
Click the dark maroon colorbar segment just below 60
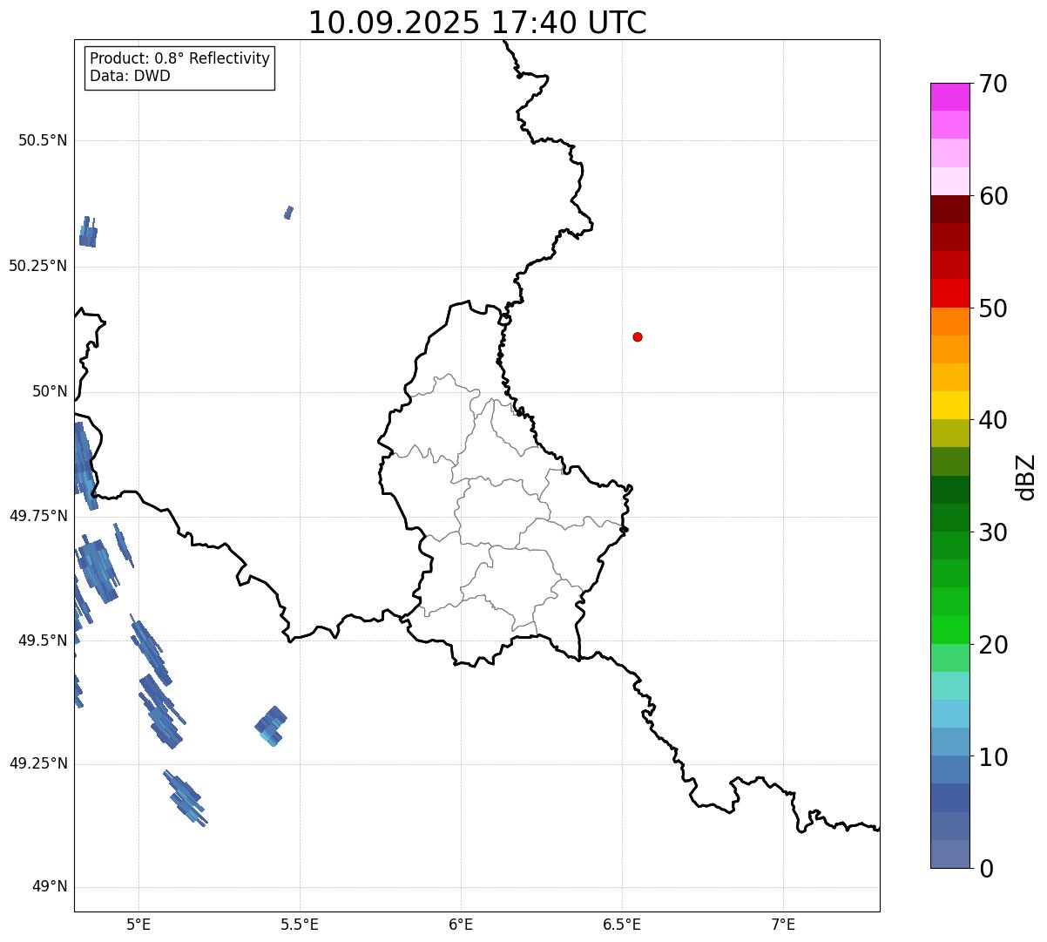click(x=949, y=209)
